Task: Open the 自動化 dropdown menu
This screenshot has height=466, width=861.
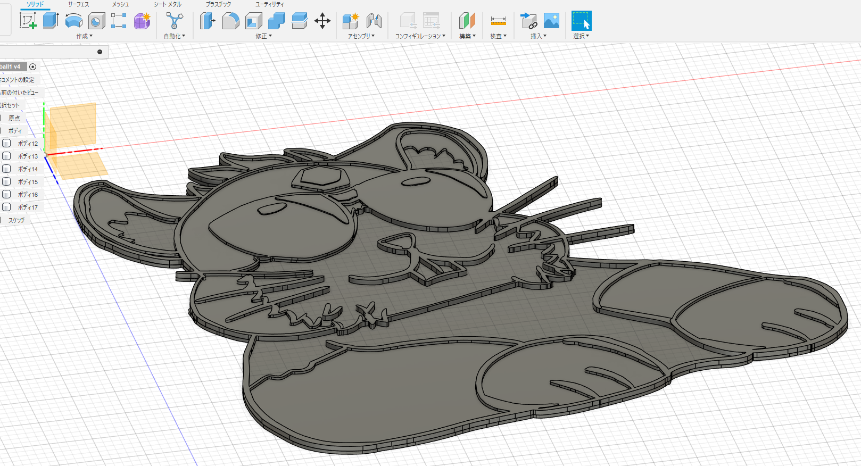Action: pos(174,36)
